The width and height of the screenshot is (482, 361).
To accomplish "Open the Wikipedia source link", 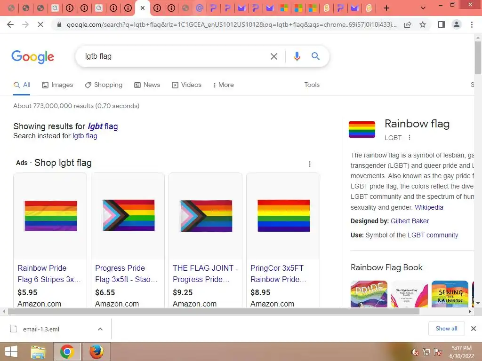I will coord(429,207).
